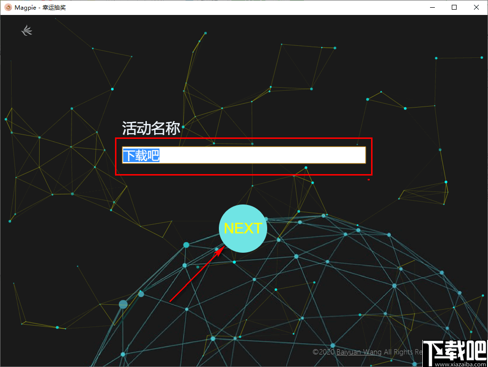Click the activity name input field
This screenshot has width=488, height=367.
(244, 155)
